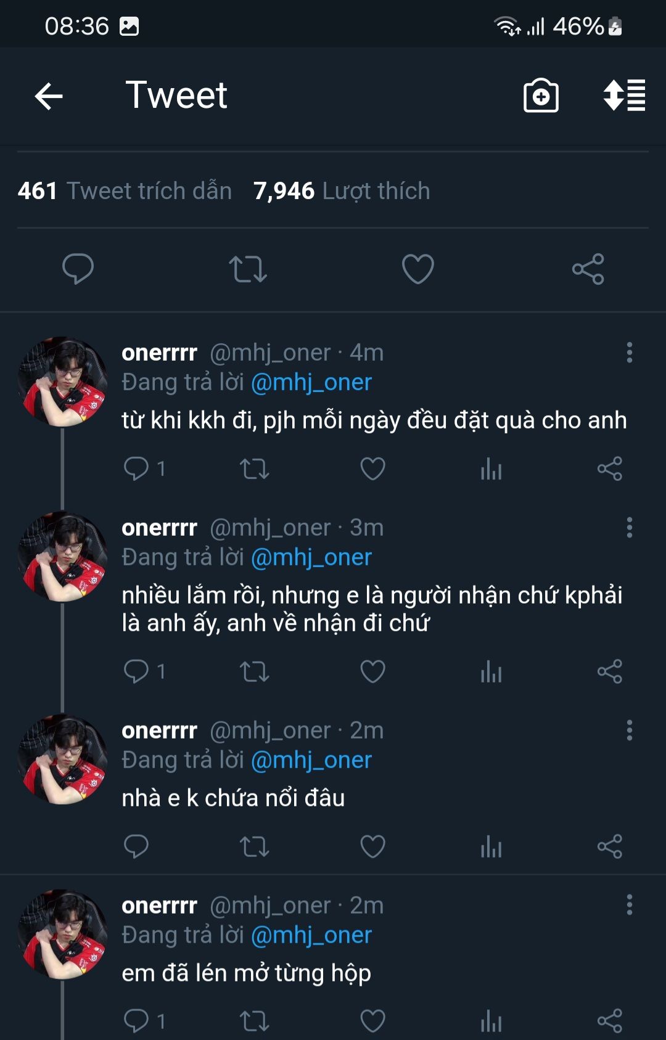Open the camera screenshot icon

point(541,96)
